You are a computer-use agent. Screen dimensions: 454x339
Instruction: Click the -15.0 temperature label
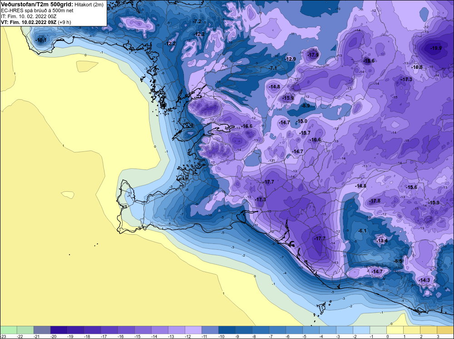click(x=301, y=121)
